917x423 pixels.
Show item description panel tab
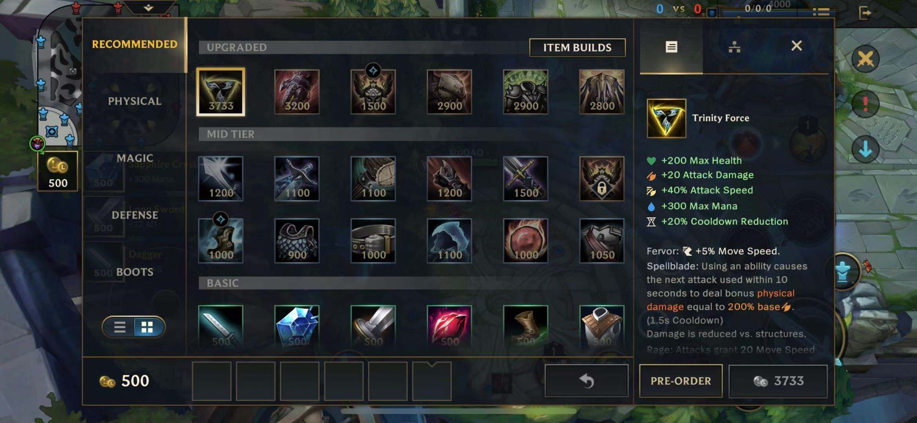click(671, 47)
